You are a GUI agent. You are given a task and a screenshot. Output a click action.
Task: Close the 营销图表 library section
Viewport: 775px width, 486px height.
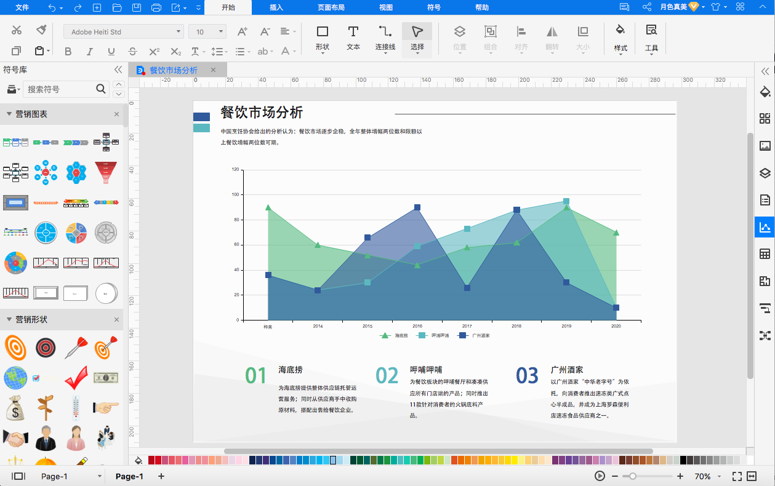[116, 114]
